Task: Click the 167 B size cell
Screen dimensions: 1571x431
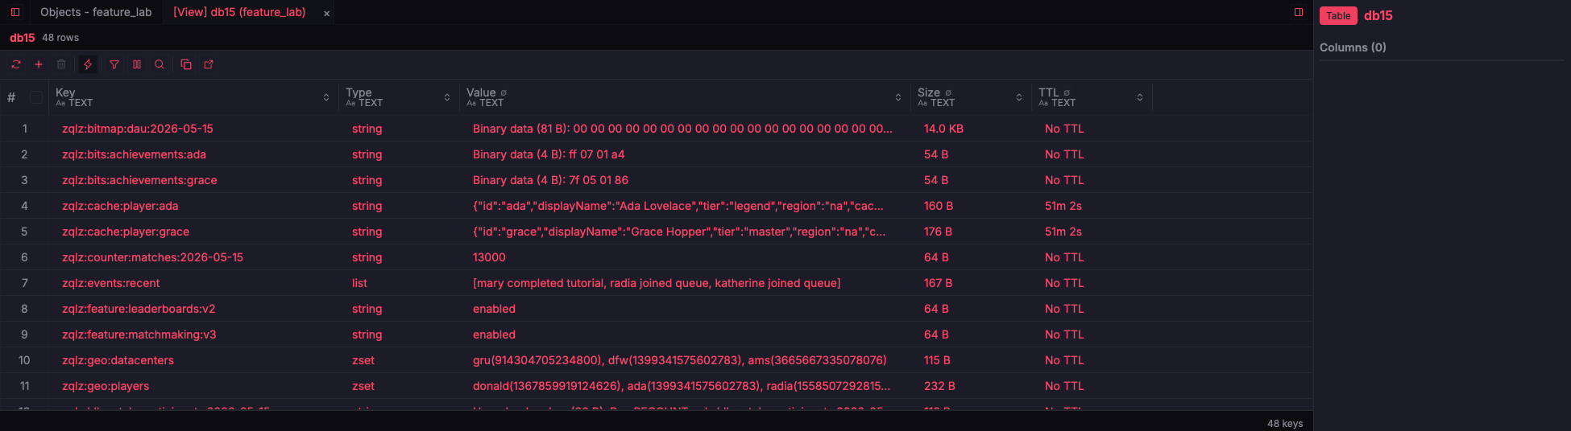Action: point(938,283)
